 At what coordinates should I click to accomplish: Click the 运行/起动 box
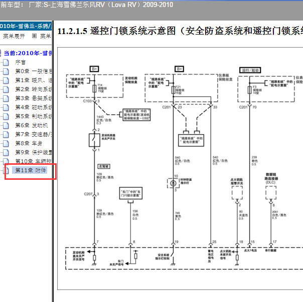250,70
